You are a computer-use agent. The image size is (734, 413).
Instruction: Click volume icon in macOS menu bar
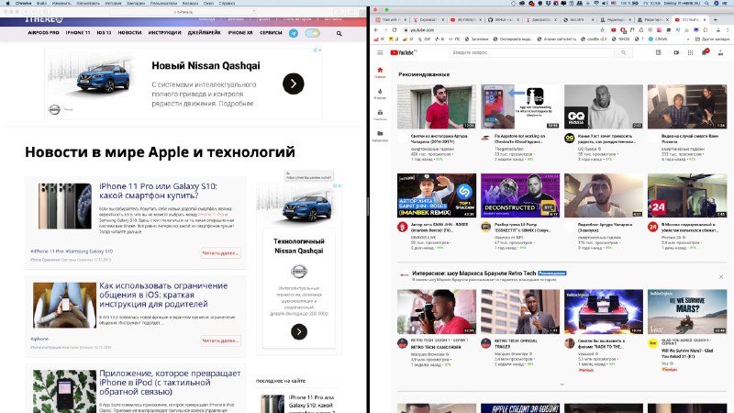click(x=605, y=3)
